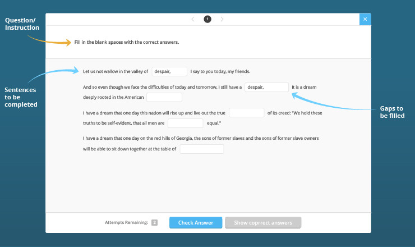Screen dimensions: 415x247
Task: Click the text 'equal."' after the blank
Action: coord(214,124)
